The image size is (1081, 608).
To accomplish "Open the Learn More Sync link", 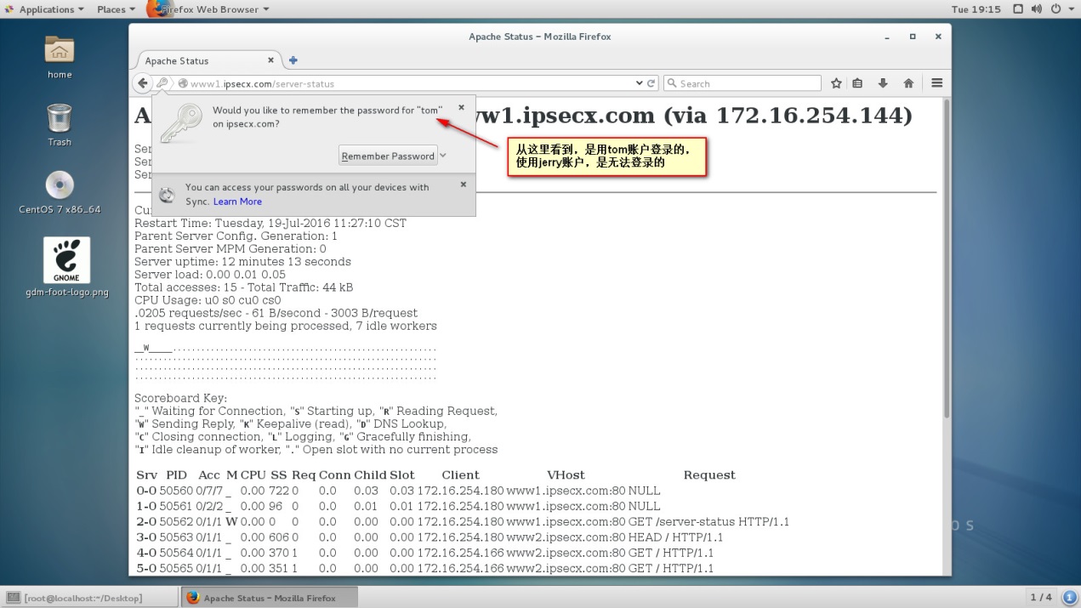I will click(237, 202).
